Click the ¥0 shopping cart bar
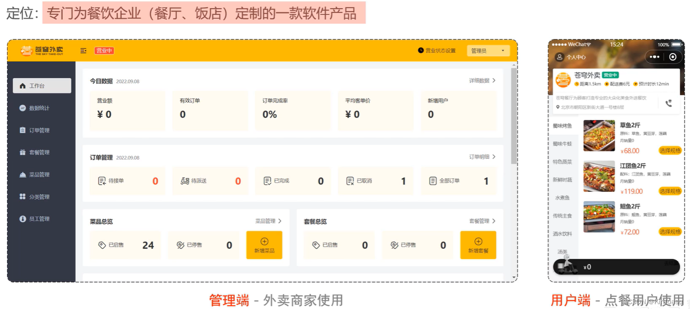Image resolution: width=690 pixels, height=309 pixels. tap(616, 267)
